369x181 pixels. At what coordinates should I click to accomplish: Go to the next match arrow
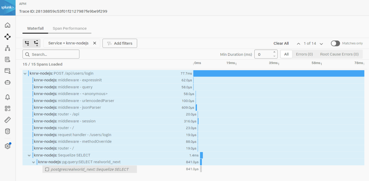pyautogui.click(x=321, y=44)
